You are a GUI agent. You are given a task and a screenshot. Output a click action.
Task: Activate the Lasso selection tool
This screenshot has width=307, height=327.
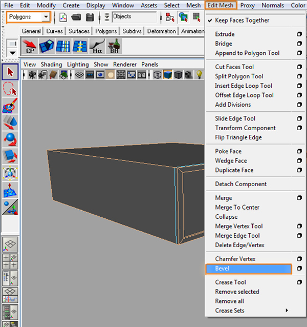tap(10, 89)
